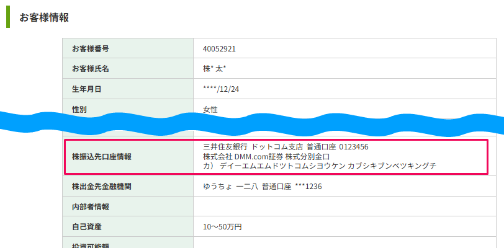The image size is (504, 248).
Task: Click the gender value 女性
Action: pyautogui.click(x=210, y=109)
